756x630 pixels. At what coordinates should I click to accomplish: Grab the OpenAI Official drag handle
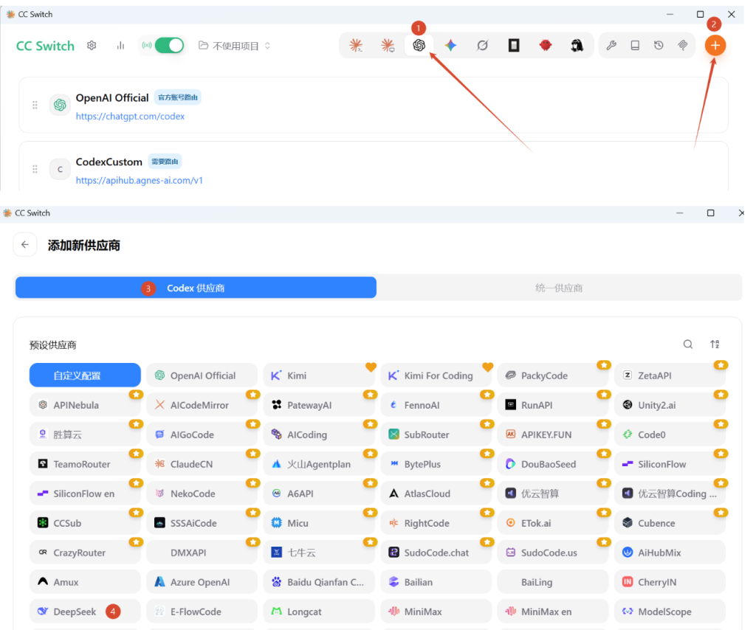(35, 105)
